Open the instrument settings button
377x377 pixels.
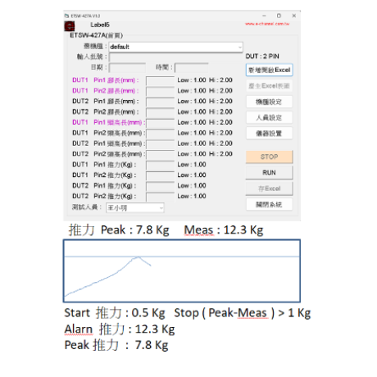coord(269,134)
